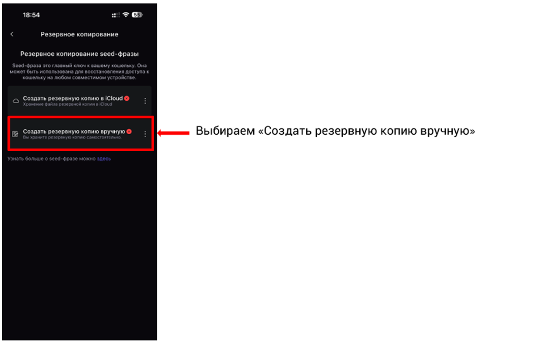Image resolution: width=557 pixels, height=345 pixels.
Task: Click the red arrow pointing at manual backup
Action: click(x=173, y=133)
